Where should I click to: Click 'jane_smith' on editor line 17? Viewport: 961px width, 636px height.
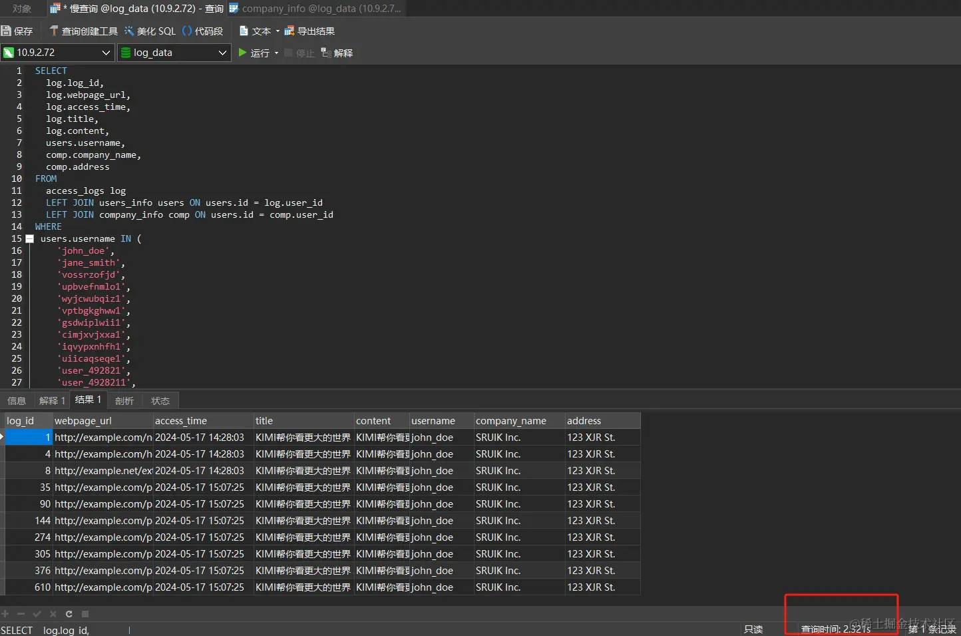89,263
